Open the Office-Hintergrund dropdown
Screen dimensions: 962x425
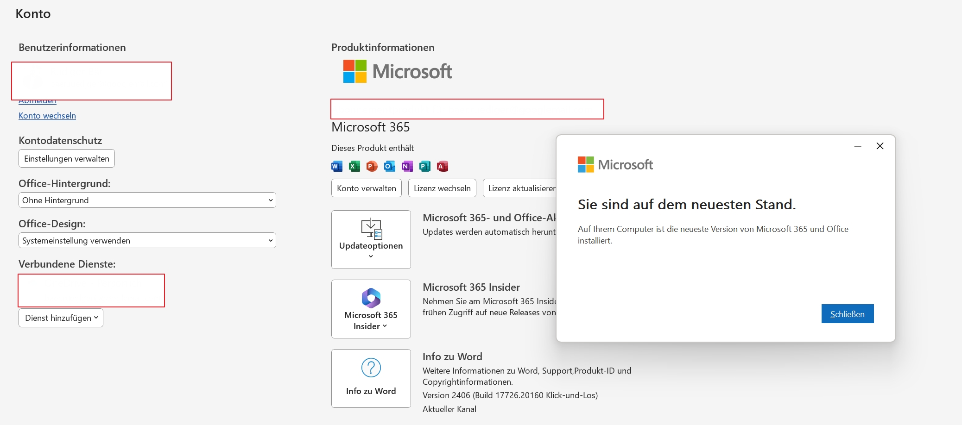coord(147,200)
